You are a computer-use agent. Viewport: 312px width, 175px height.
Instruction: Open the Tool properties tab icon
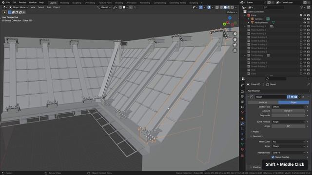coord(242,85)
